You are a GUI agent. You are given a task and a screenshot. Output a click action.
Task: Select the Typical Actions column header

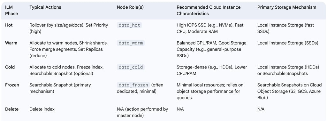point(45,7)
